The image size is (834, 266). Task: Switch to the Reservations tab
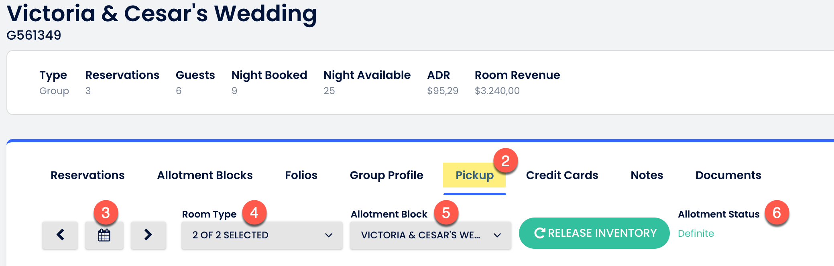87,175
